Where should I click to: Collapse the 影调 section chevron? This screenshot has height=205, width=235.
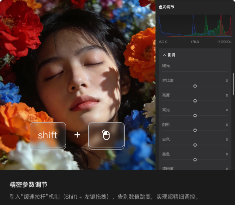pos(165,55)
